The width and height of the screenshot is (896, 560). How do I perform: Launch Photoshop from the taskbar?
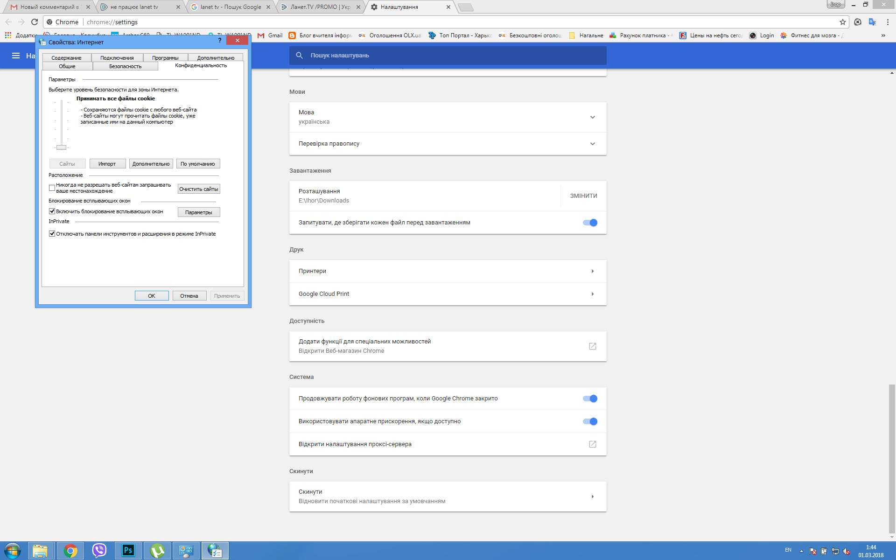(128, 551)
